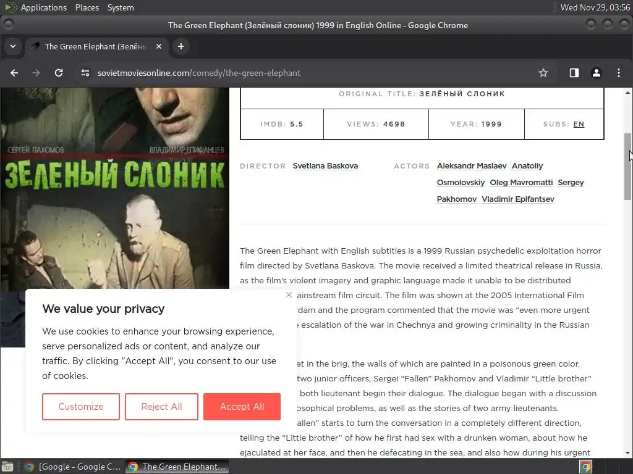Click the VIEWS 4698 cell
This screenshot has width=633, height=474.
(376, 124)
